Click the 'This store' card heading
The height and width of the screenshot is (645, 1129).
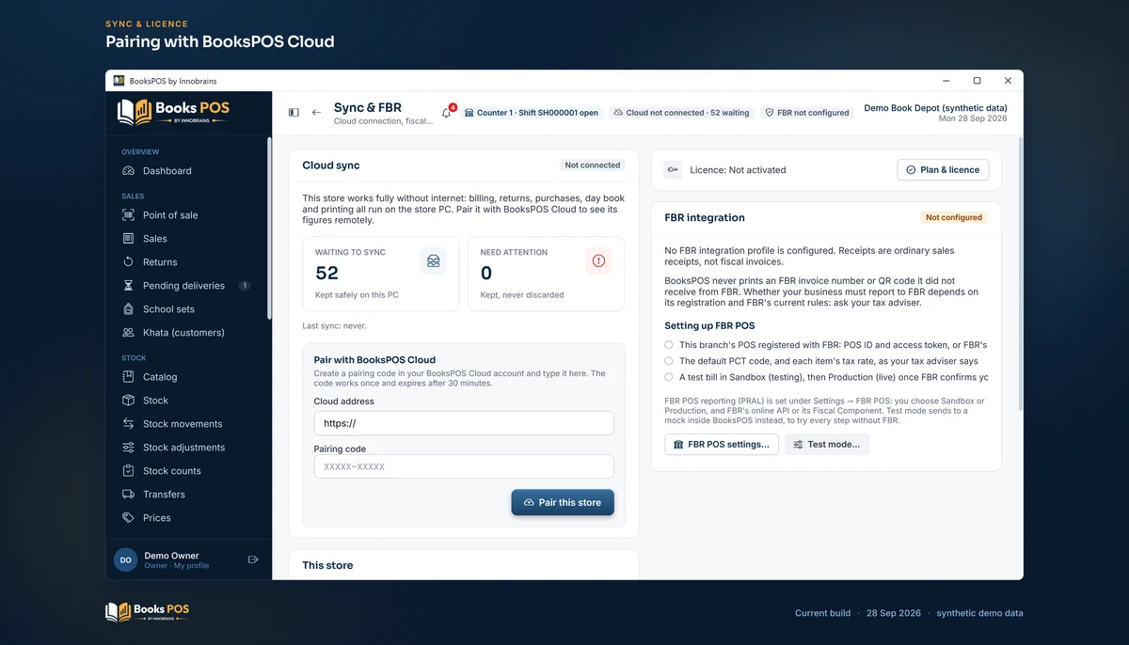pyautogui.click(x=327, y=565)
